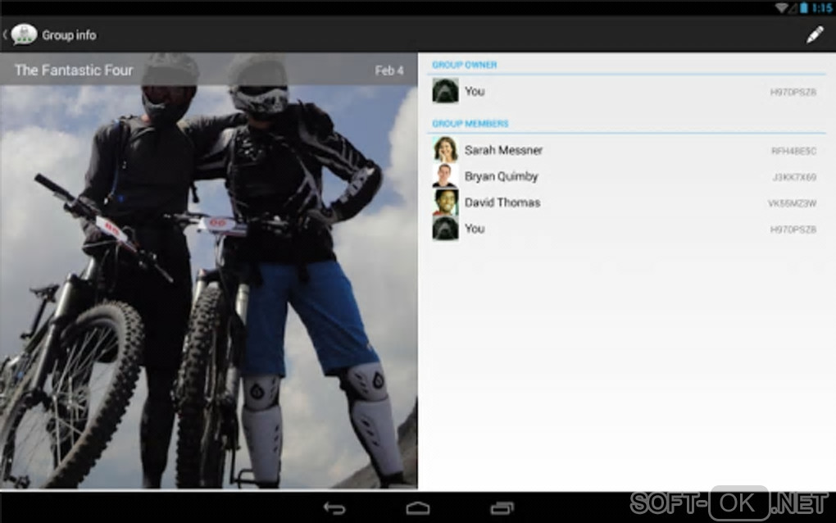
Task: Open the group owner's avatar
Action: tap(445, 91)
